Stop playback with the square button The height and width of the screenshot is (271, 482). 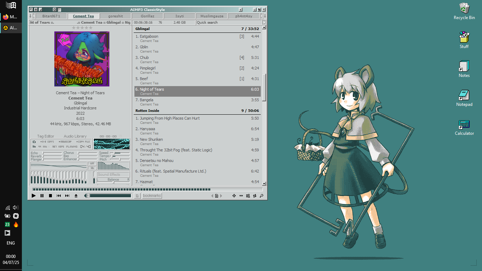[x=50, y=196]
